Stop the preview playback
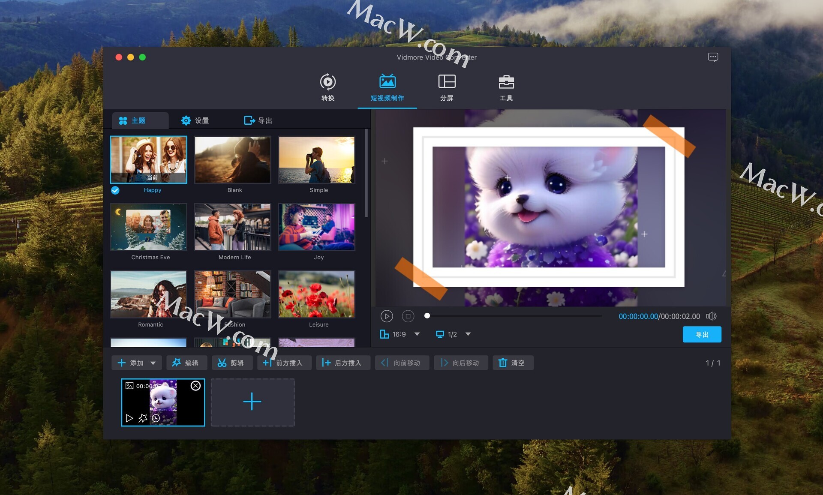 [408, 316]
